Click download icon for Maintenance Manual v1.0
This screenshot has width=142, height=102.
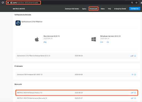pos(135,98)
